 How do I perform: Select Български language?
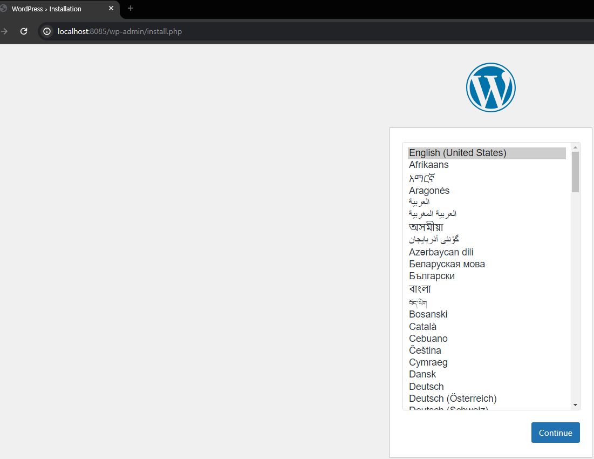pos(487,276)
